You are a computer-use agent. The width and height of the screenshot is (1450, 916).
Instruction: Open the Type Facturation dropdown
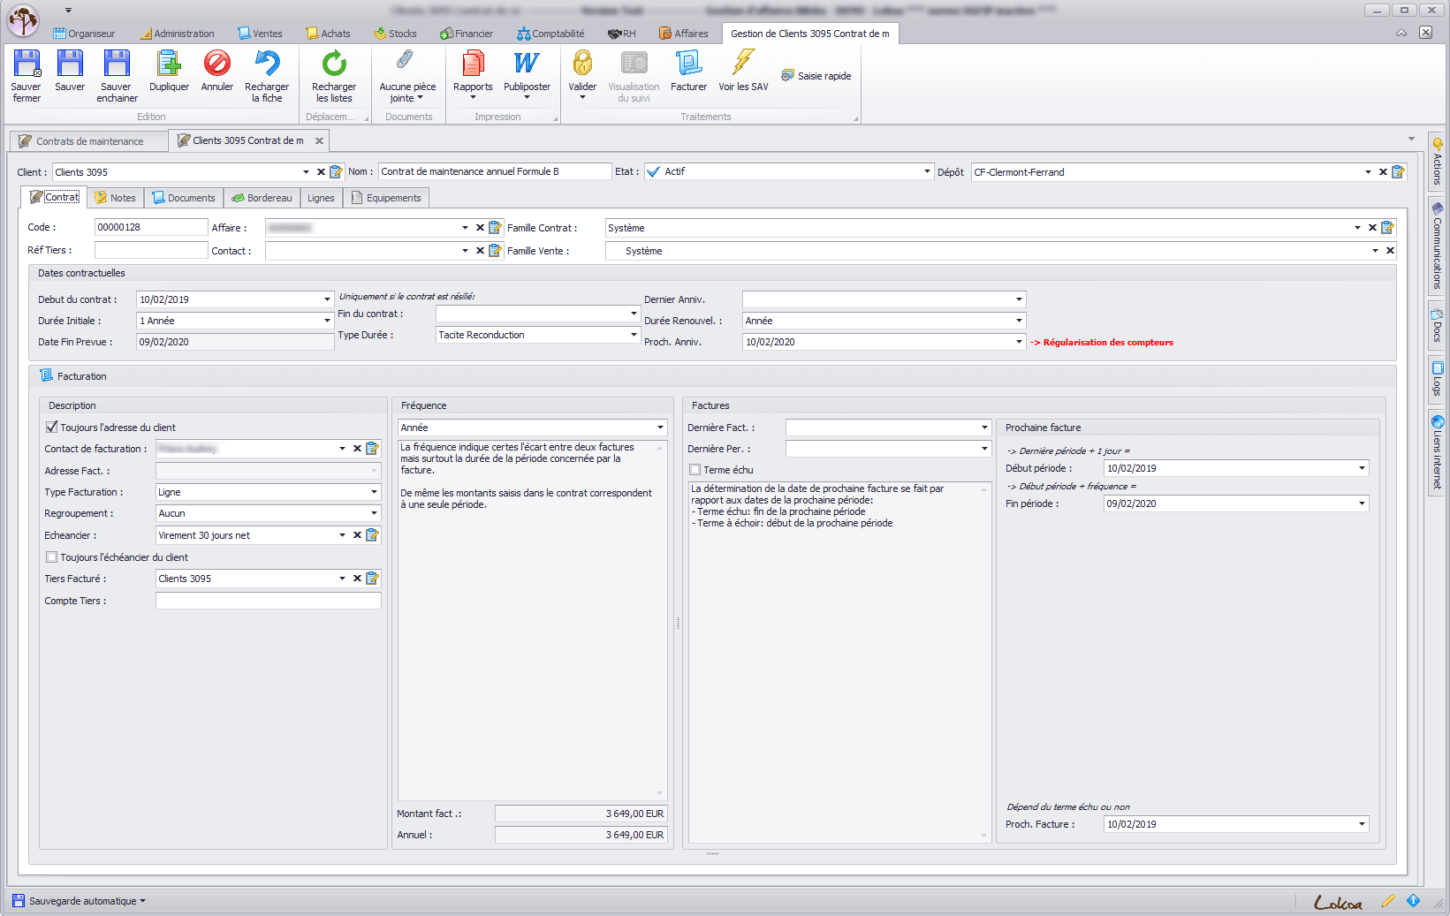pyautogui.click(x=374, y=492)
